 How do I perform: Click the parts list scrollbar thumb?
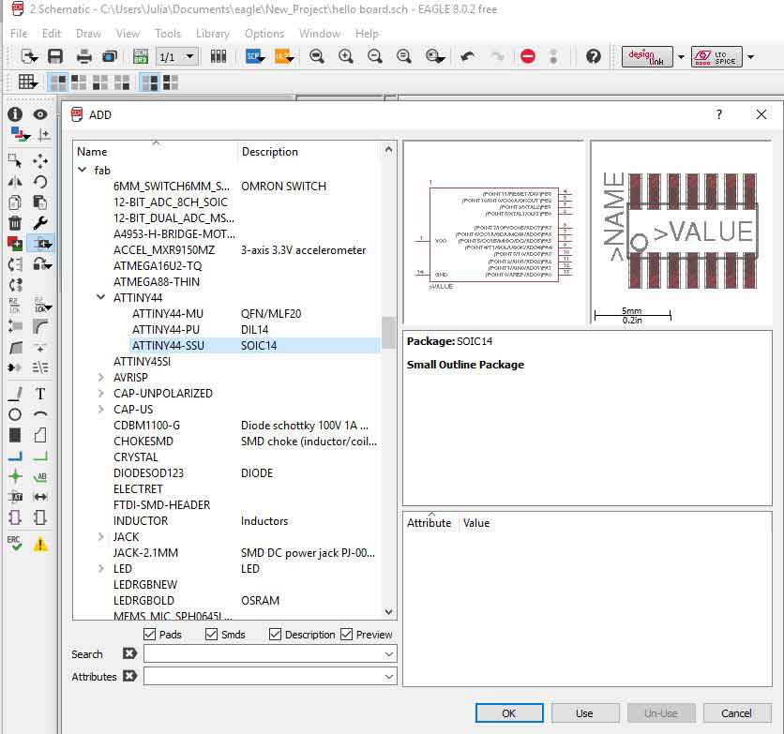tap(388, 332)
